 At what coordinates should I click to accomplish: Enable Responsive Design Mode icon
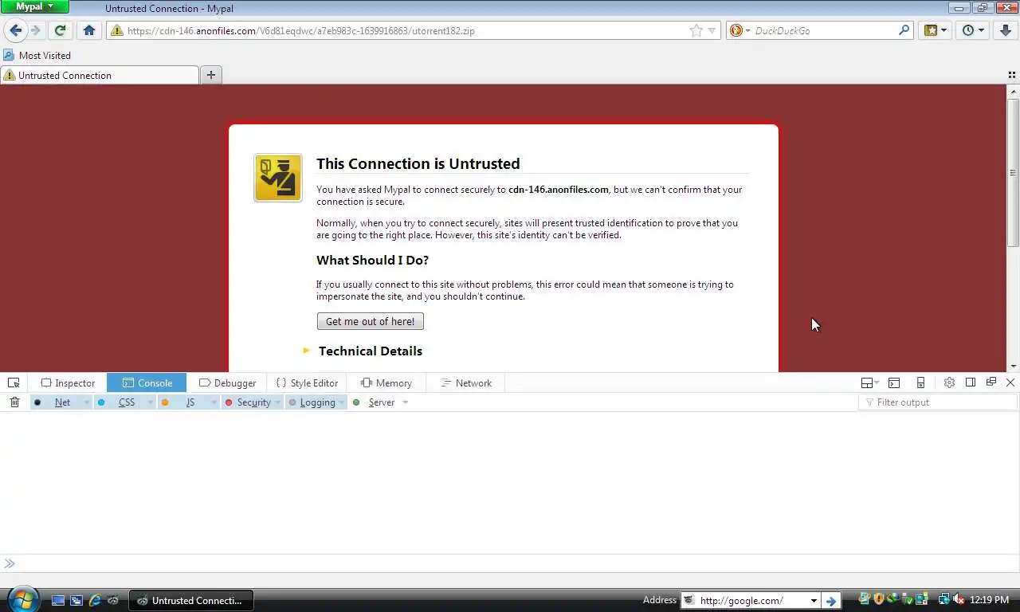coord(920,382)
